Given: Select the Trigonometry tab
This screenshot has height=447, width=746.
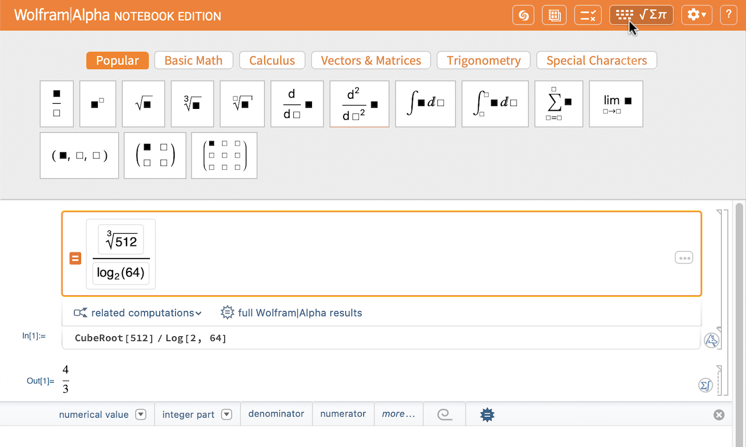Looking at the screenshot, I should coord(484,60).
